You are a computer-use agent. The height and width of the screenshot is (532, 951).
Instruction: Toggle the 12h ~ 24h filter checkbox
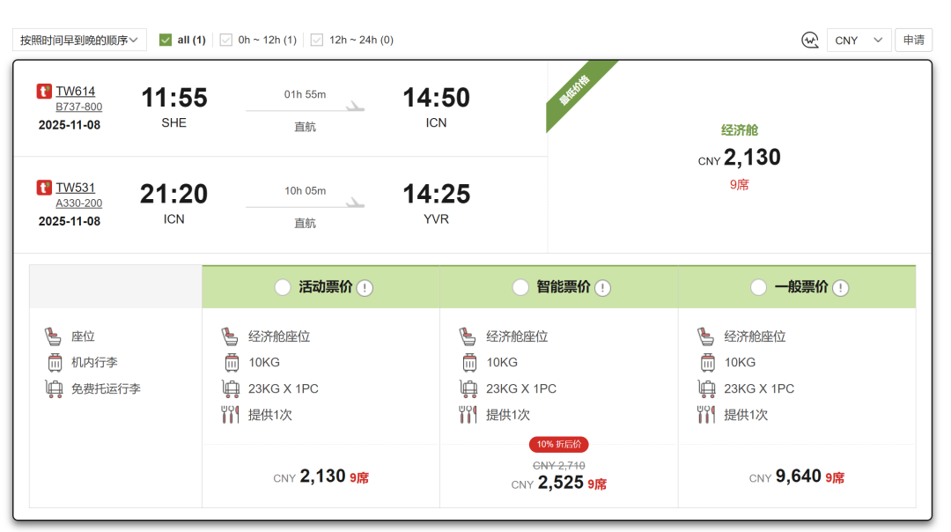tap(317, 40)
